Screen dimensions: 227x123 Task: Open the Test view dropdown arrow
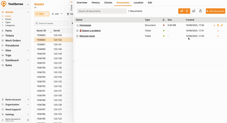[x=46, y=14]
